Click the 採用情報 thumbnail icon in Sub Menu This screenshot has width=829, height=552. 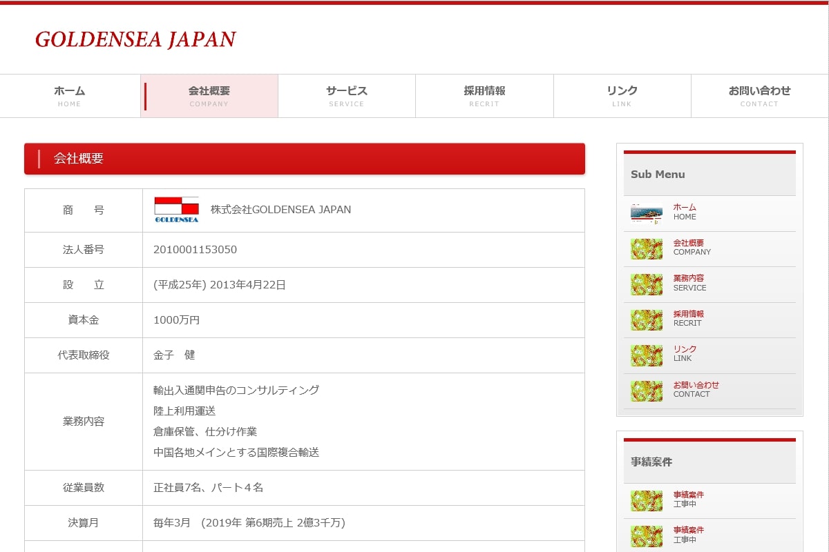pyautogui.click(x=647, y=320)
